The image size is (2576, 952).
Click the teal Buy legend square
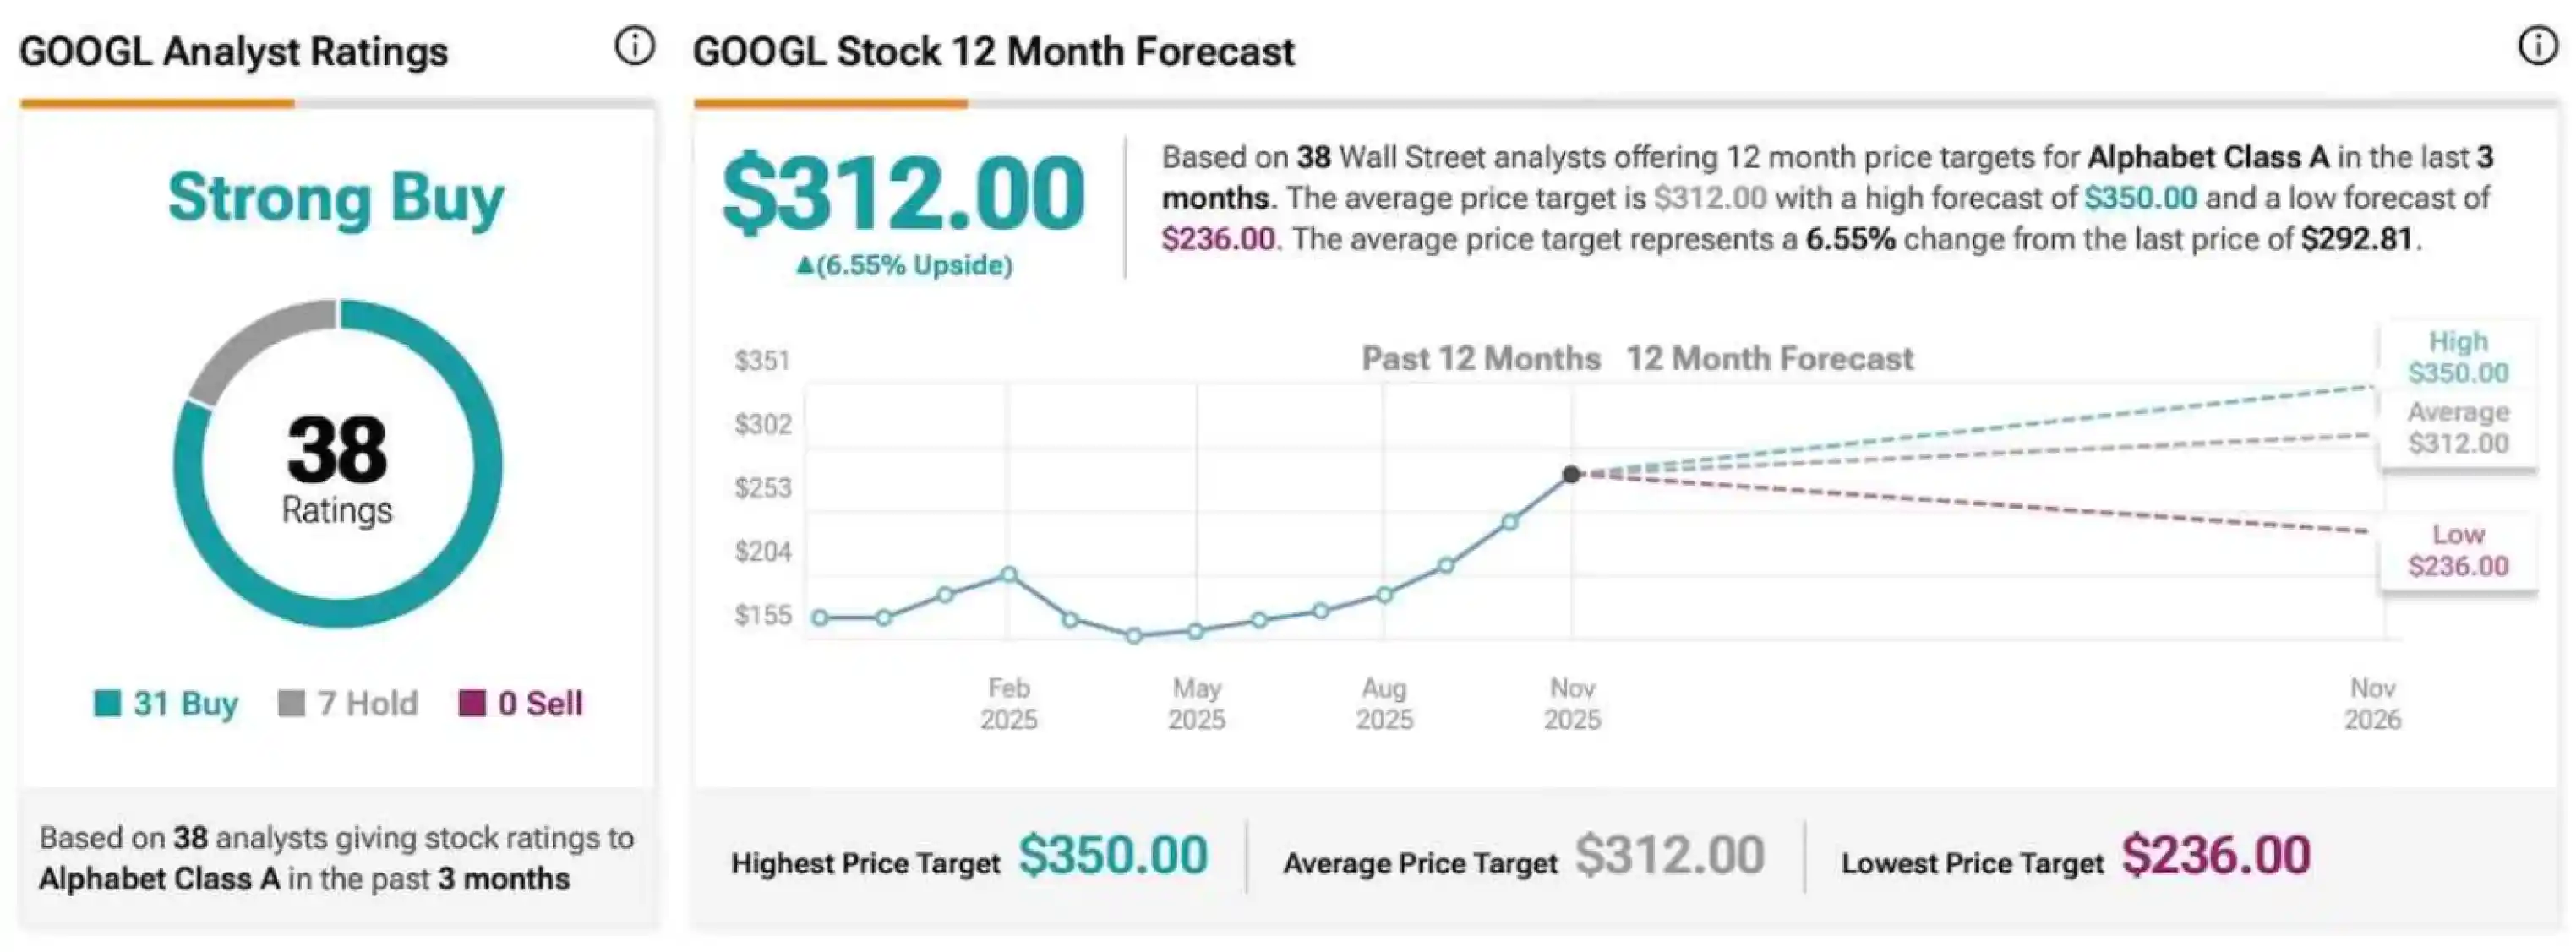click(107, 703)
